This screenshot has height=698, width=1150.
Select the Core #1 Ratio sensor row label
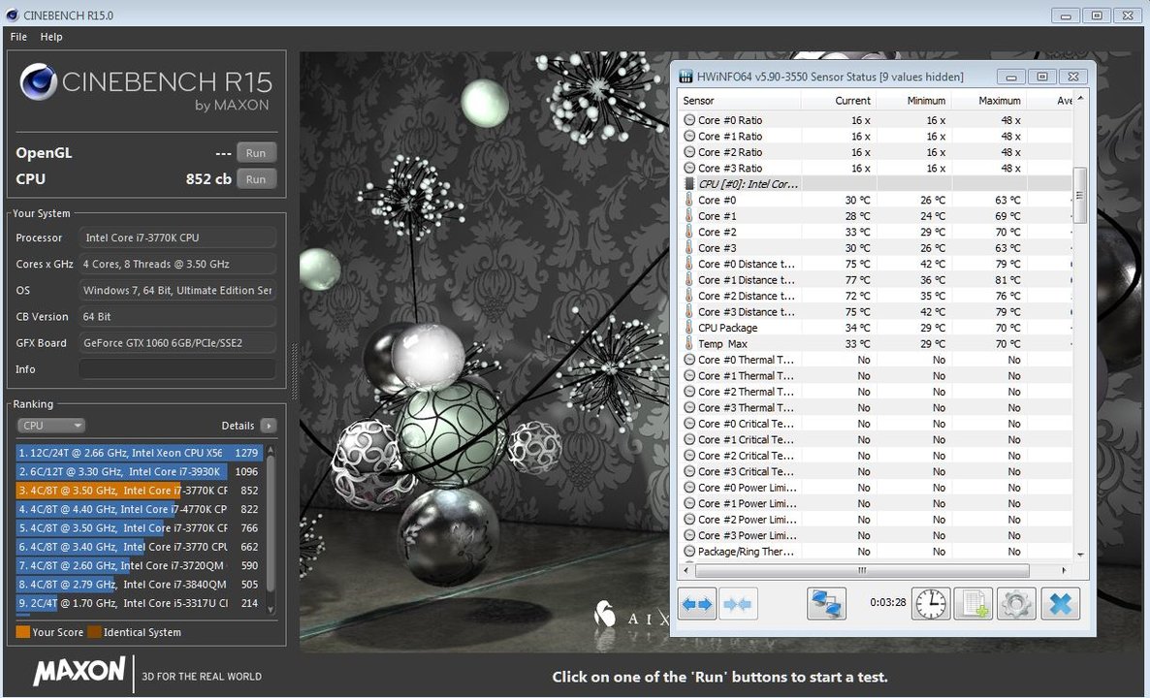click(x=730, y=137)
